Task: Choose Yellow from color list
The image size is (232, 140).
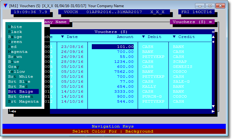Action: coord(16,72)
